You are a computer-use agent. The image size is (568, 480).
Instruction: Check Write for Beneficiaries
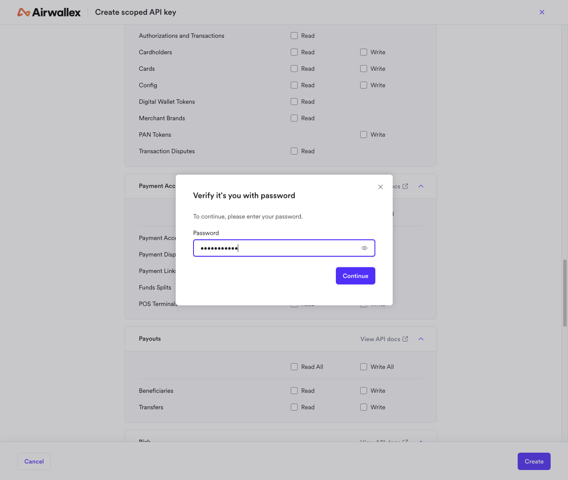(x=364, y=391)
